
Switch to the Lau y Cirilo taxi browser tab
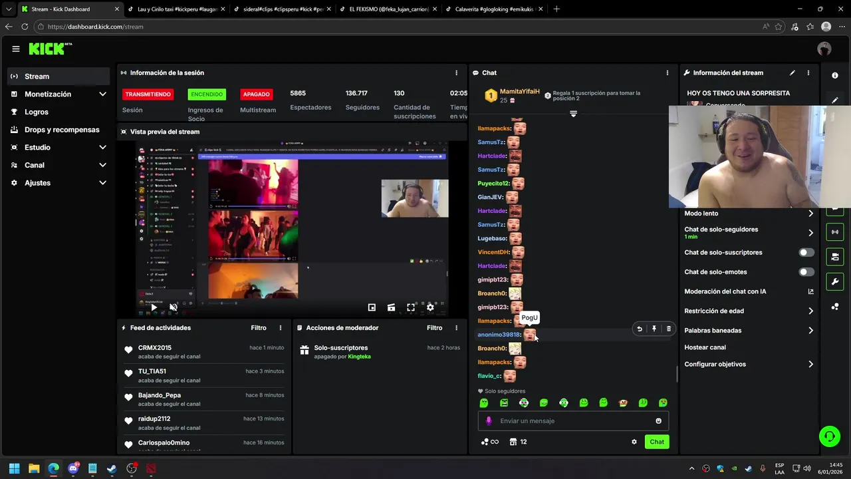(176, 9)
